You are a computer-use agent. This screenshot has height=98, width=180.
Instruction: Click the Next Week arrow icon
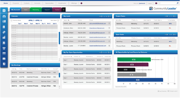tap(58, 20)
